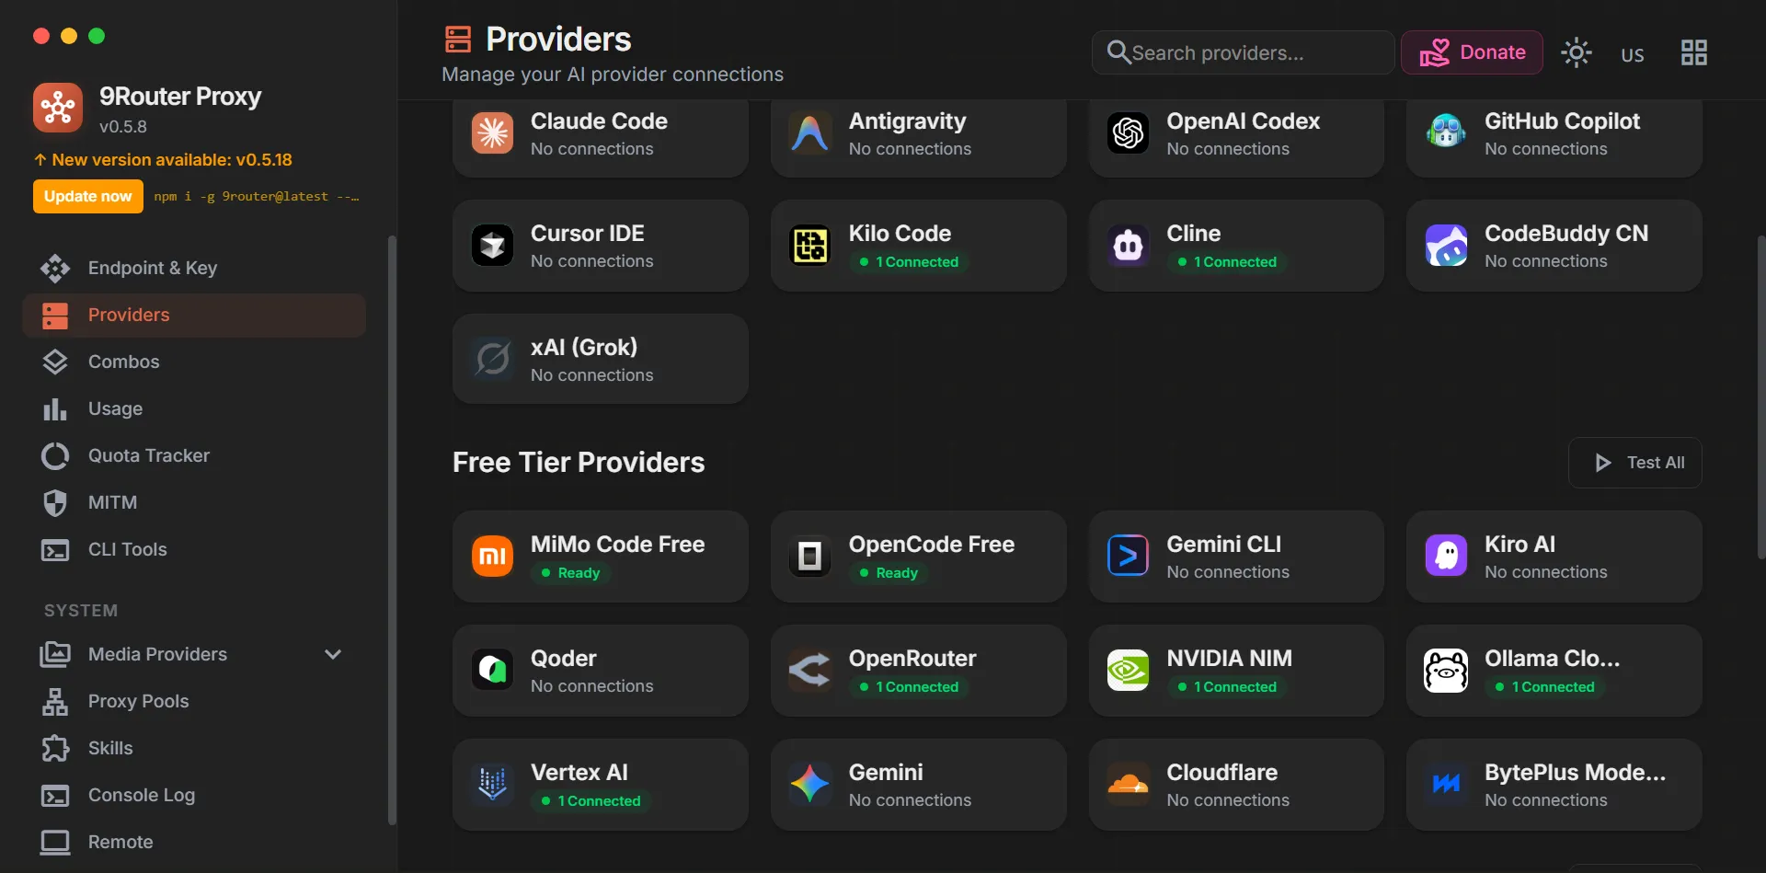Click the Ollama Cloud '1 Connected' badge
Screen dimensions: 1766x873
click(1545, 687)
